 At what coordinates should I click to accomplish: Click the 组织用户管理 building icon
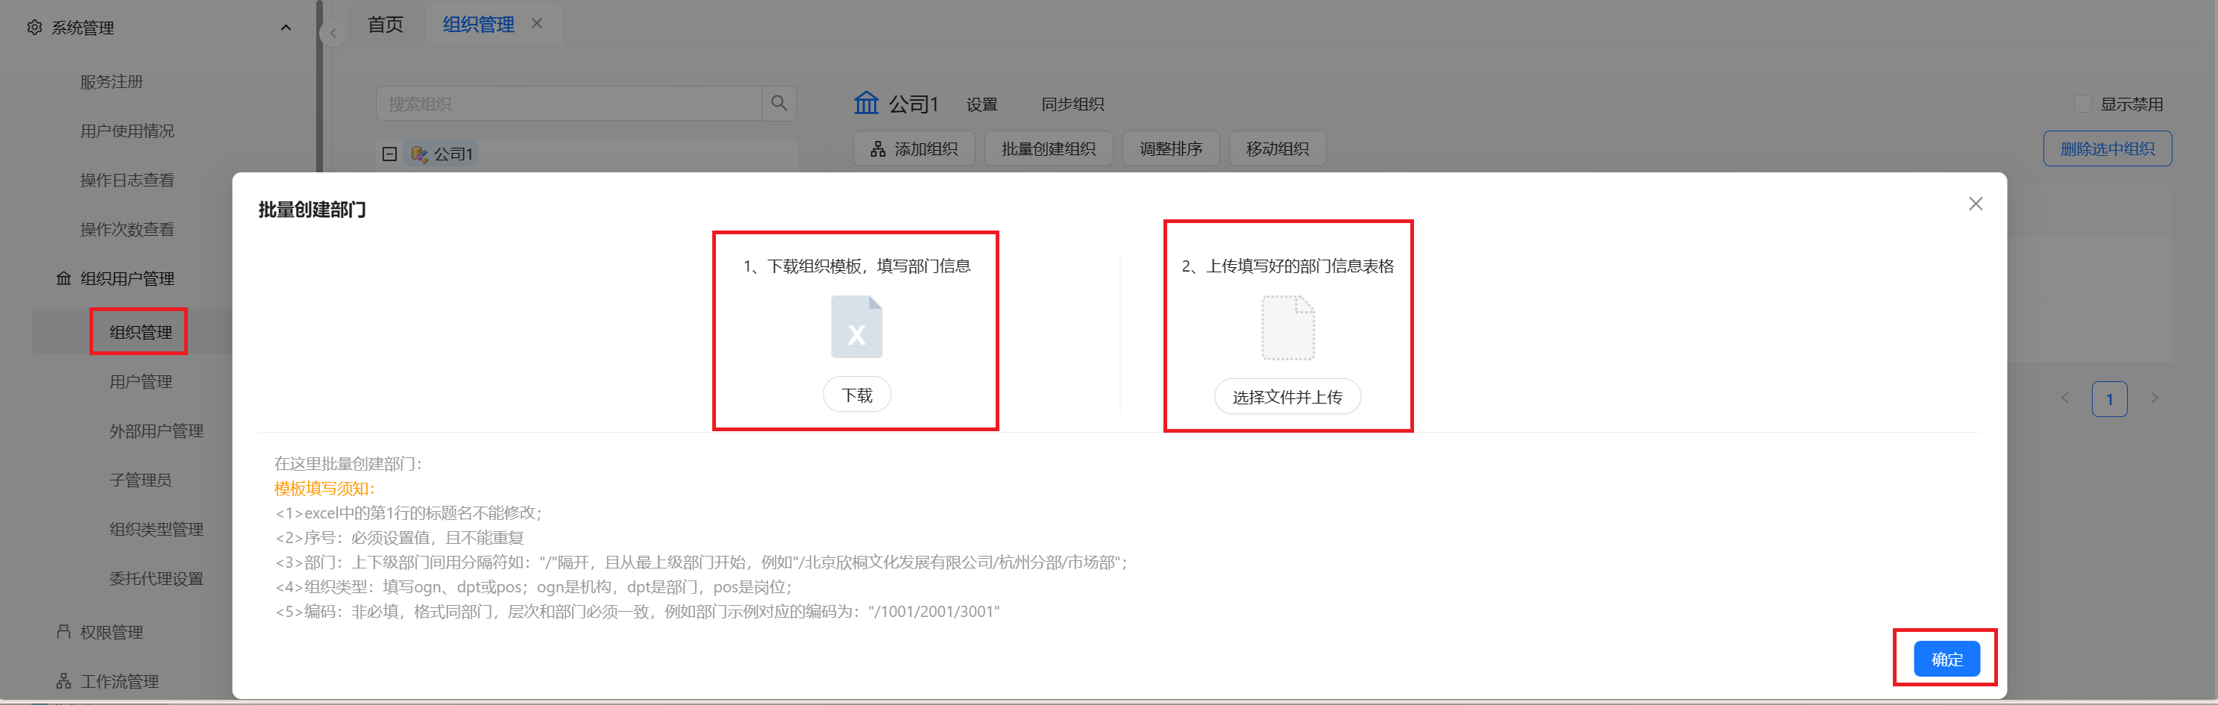[63, 278]
